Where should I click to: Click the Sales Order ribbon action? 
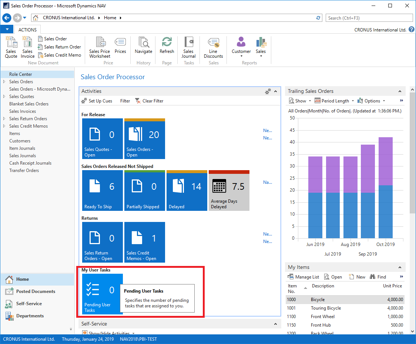[x=53, y=39]
